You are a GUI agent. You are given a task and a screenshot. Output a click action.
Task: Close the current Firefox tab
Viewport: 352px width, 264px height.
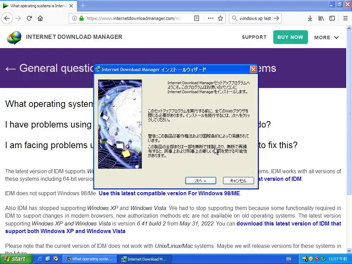pyautogui.click(x=71, y=6)
